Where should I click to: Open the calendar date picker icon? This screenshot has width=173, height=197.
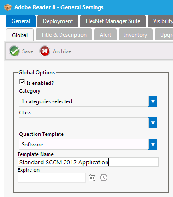pos(92,178)
